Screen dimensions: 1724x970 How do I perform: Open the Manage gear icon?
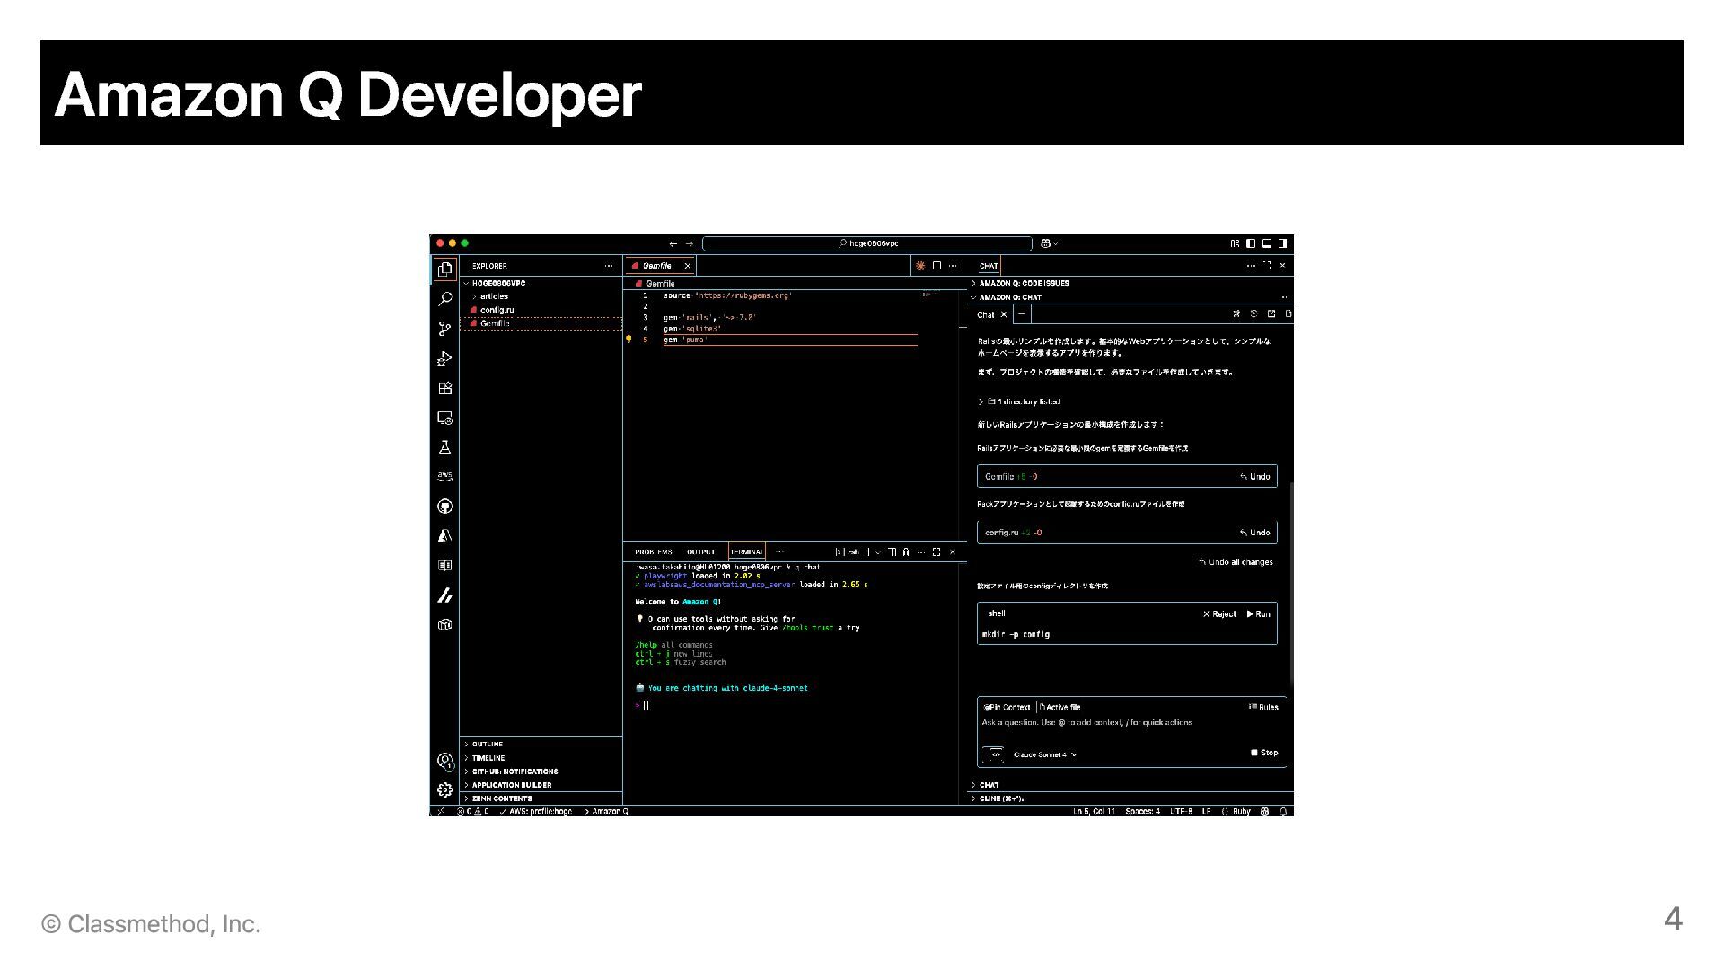444,790
